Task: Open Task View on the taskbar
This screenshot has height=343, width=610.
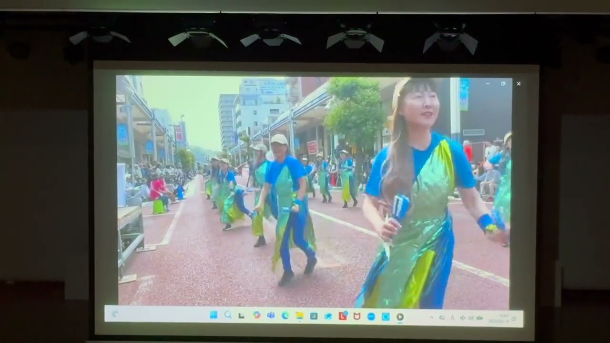Action: (241, 316)
